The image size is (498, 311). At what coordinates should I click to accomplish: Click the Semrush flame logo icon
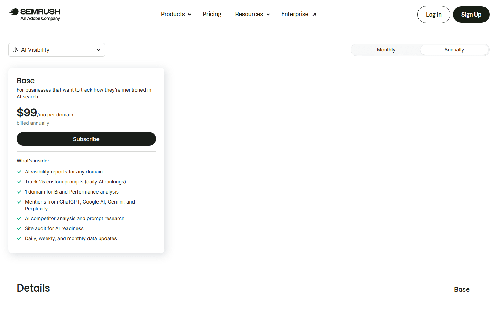pyautogui.click(x=13, y=11)
